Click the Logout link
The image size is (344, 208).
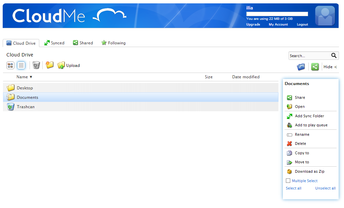(x=302, y=24)
